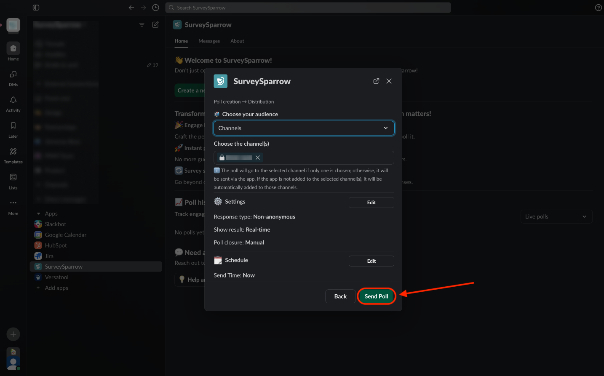Open Templates in the sidebar
The width and height of the screenshot is (604, 376).
[13, 155]
